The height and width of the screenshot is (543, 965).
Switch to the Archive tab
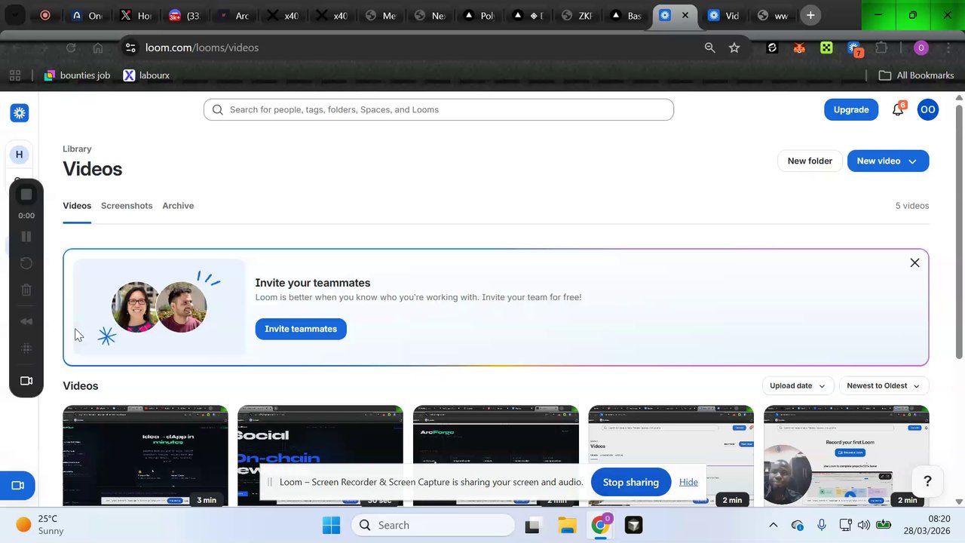pyautogui.click(x=178, y=206)
